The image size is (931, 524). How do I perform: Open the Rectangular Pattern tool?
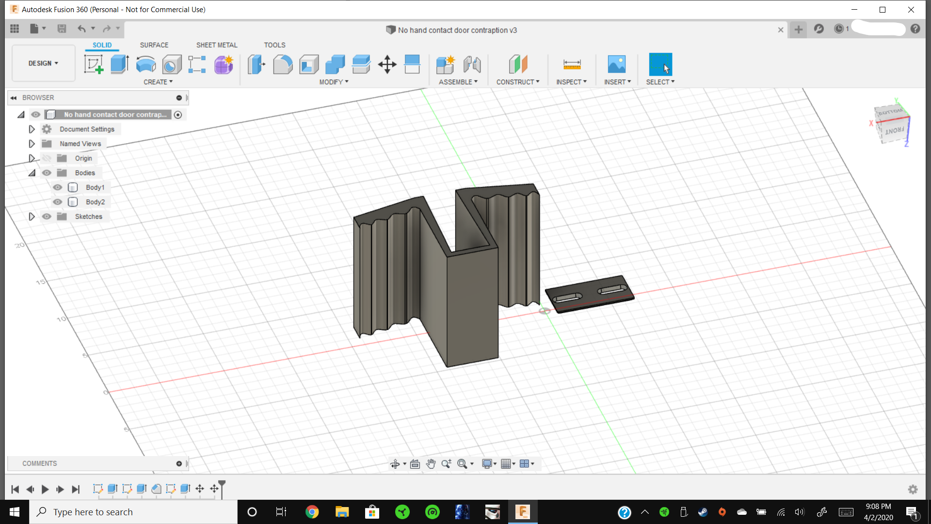[197, 64]
